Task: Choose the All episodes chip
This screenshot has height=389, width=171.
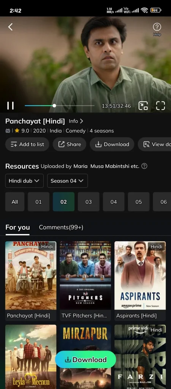Action: tap(15, 202)
